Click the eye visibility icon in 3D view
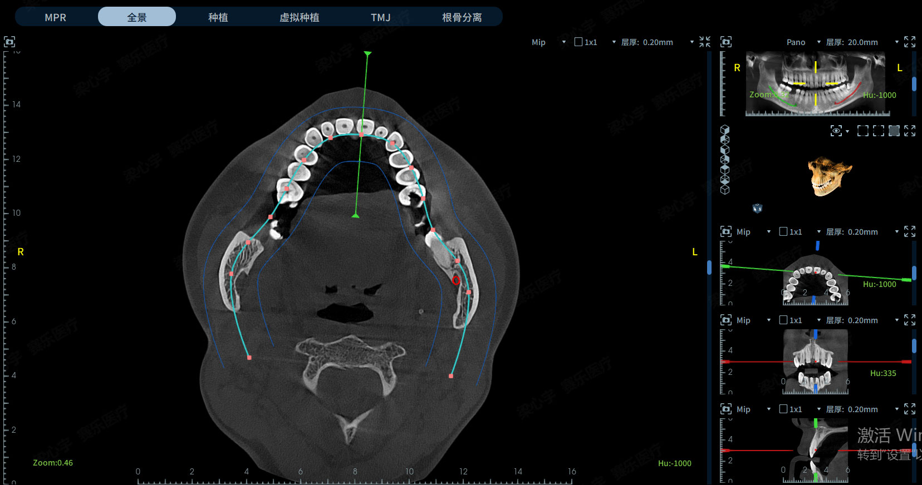The image size is (922, 485). click(x=836, y=131)
